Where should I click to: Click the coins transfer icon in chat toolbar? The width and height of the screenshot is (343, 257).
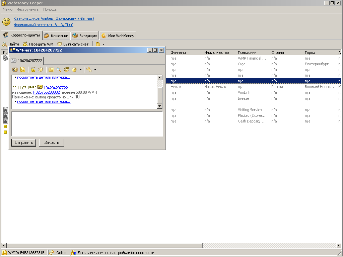click(x=33, y=70)
